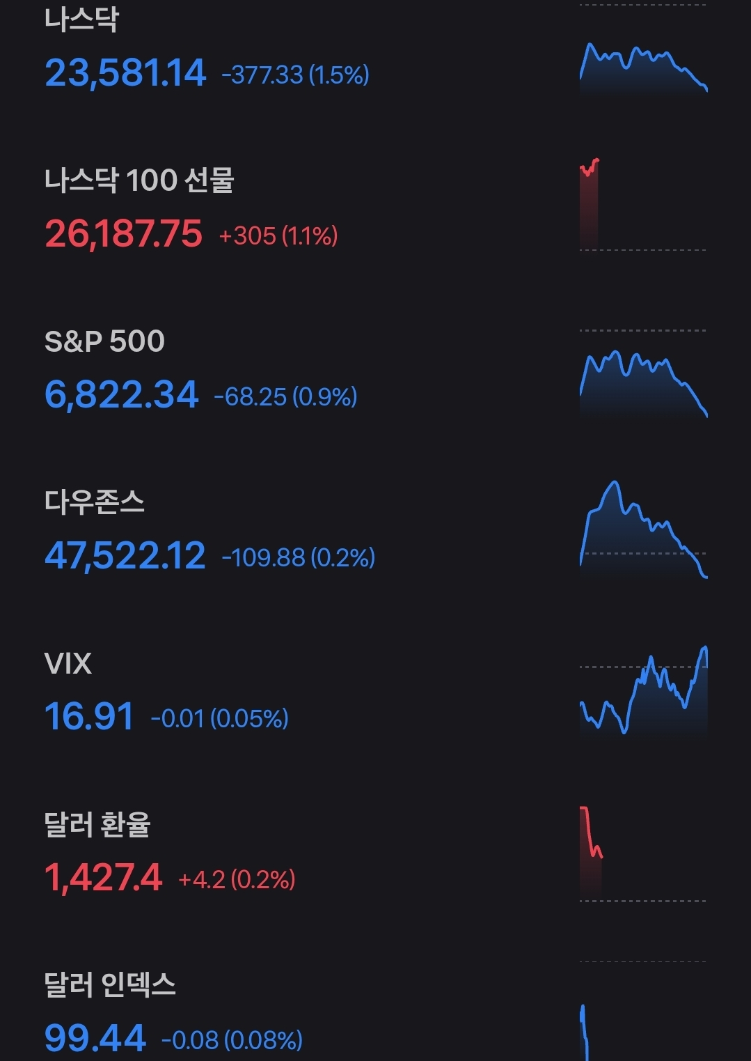
Task: Tap the VIX value 16.91
Action: pos(88,717)
